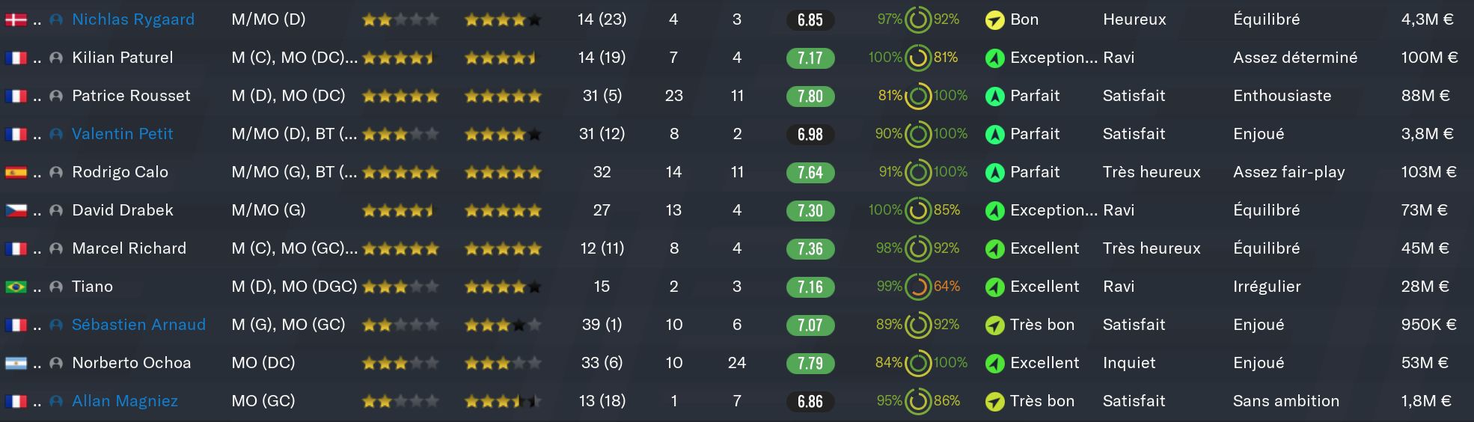Screen dimensions: 1474x422
Task: Open Nichlas Rygaard's player profile
Action: [133, 19]
